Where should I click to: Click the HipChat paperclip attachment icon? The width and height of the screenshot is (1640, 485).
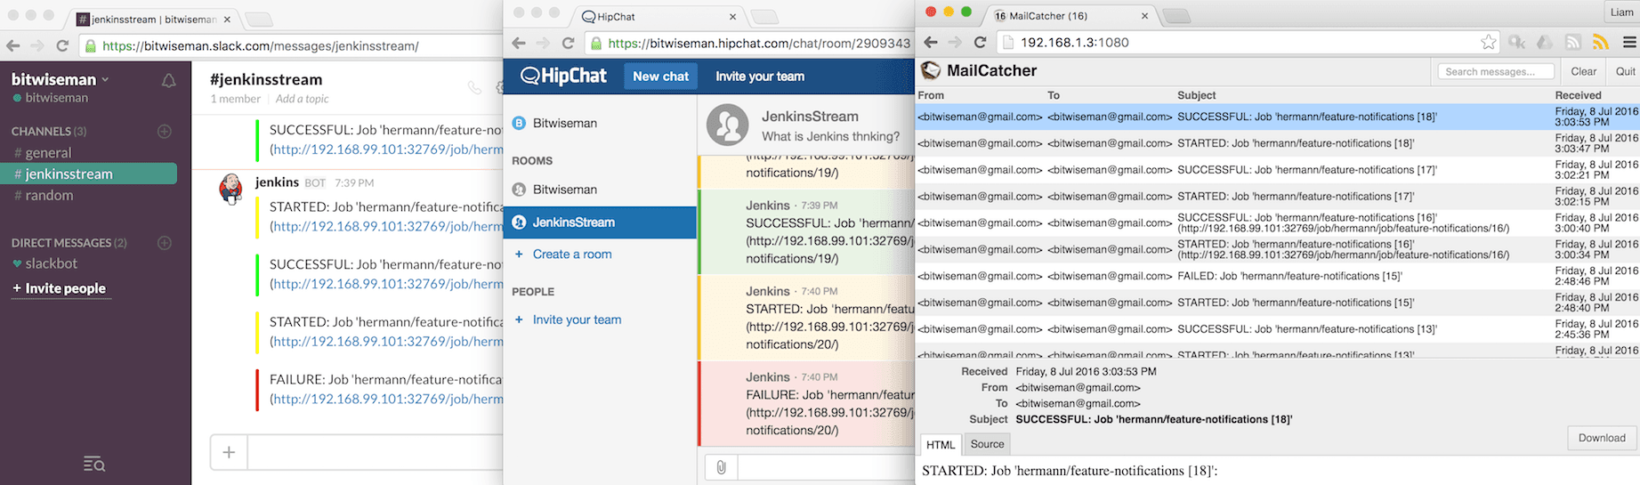[722, 467]
